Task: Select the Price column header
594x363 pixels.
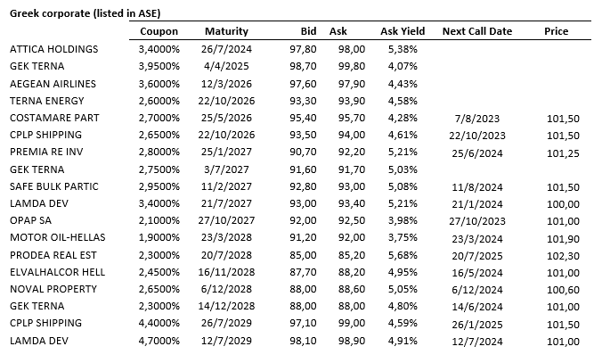Action: (x=556, y=31)
